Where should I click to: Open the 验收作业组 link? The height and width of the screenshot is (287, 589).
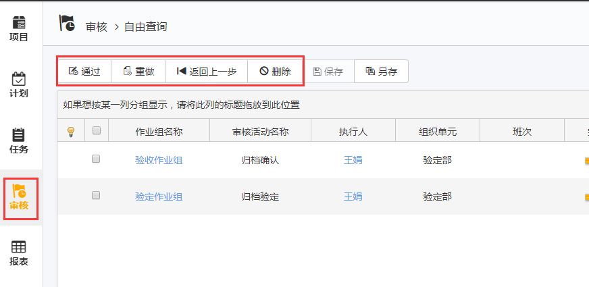159,160
